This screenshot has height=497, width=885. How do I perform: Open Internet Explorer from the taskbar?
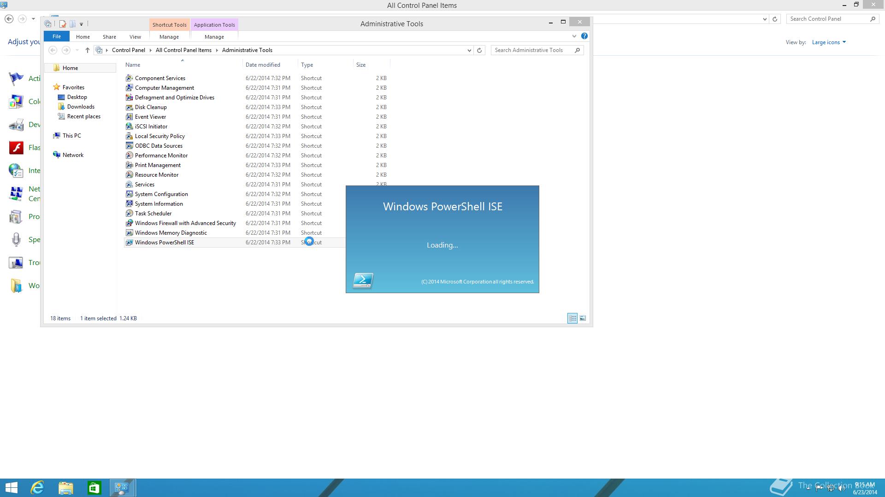point(37,488)
